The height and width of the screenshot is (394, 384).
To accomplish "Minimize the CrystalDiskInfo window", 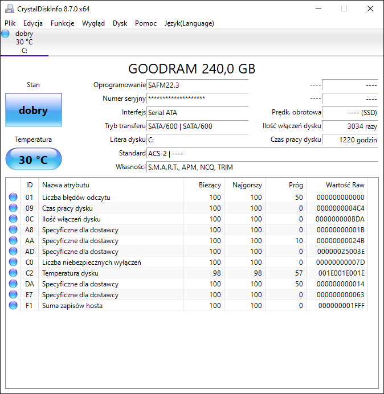I will coord(318,9).
